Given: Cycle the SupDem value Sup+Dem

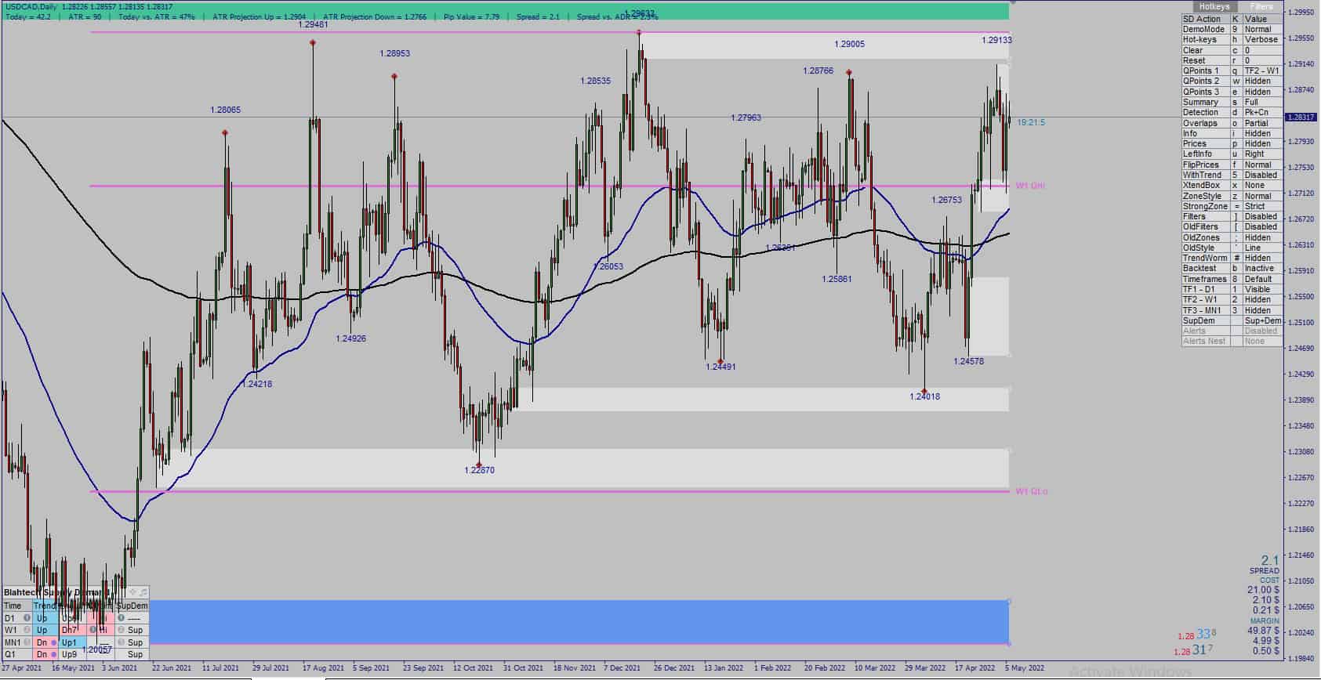Looking at the screenshot, I should [x=1262, y=320].
